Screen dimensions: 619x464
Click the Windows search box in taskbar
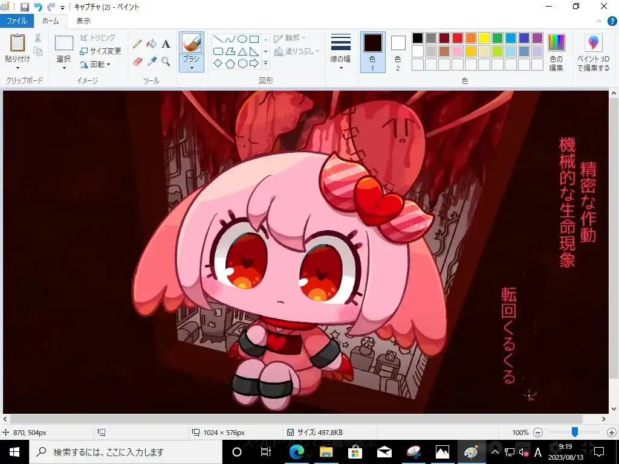tap(126, 452)
